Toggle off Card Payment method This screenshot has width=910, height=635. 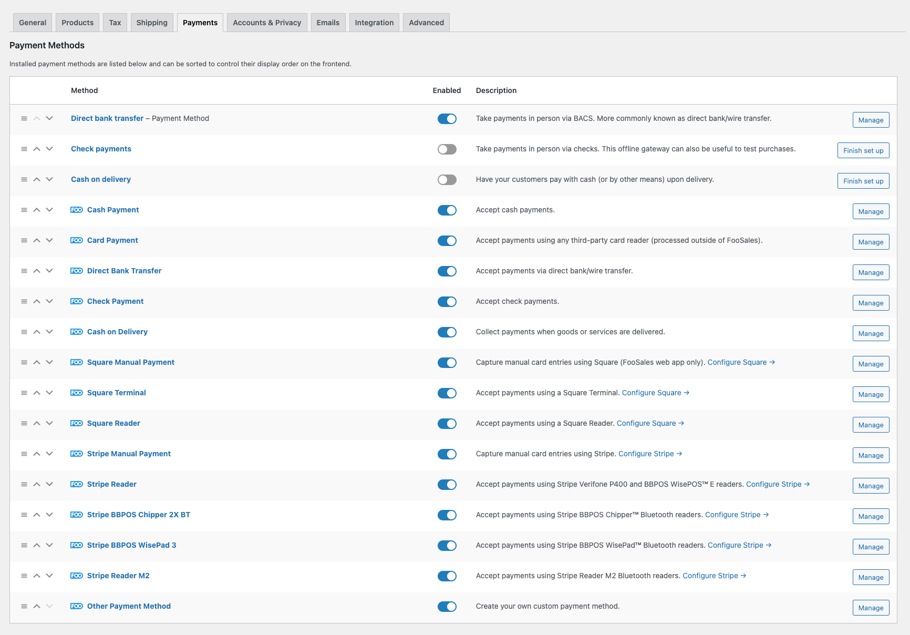[x=447, y=241]
